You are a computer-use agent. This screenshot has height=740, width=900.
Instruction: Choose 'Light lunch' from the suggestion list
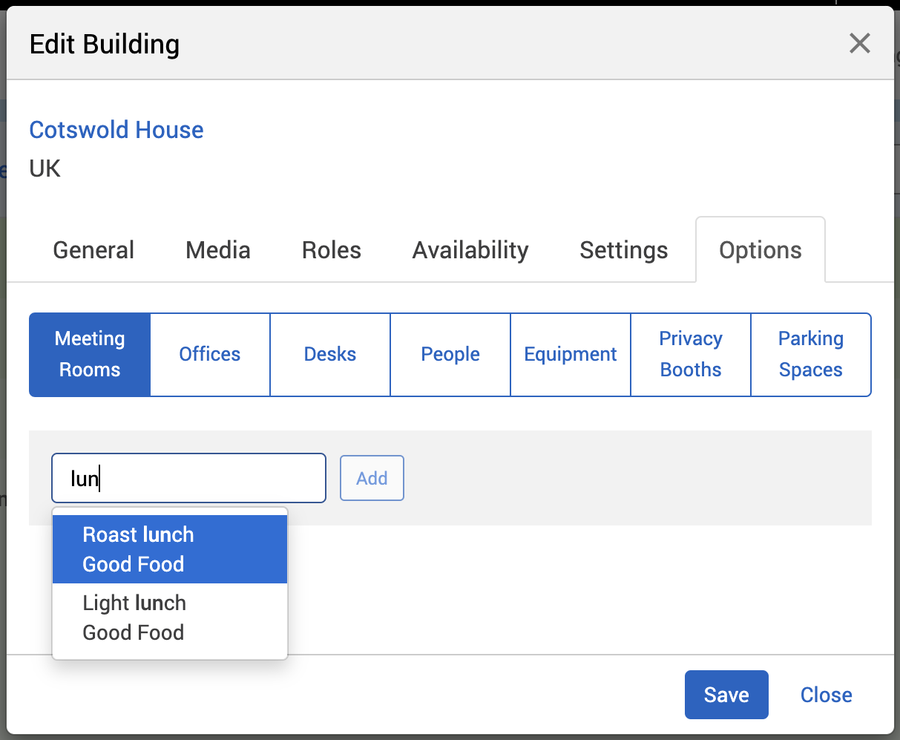[x=170, y=618]
